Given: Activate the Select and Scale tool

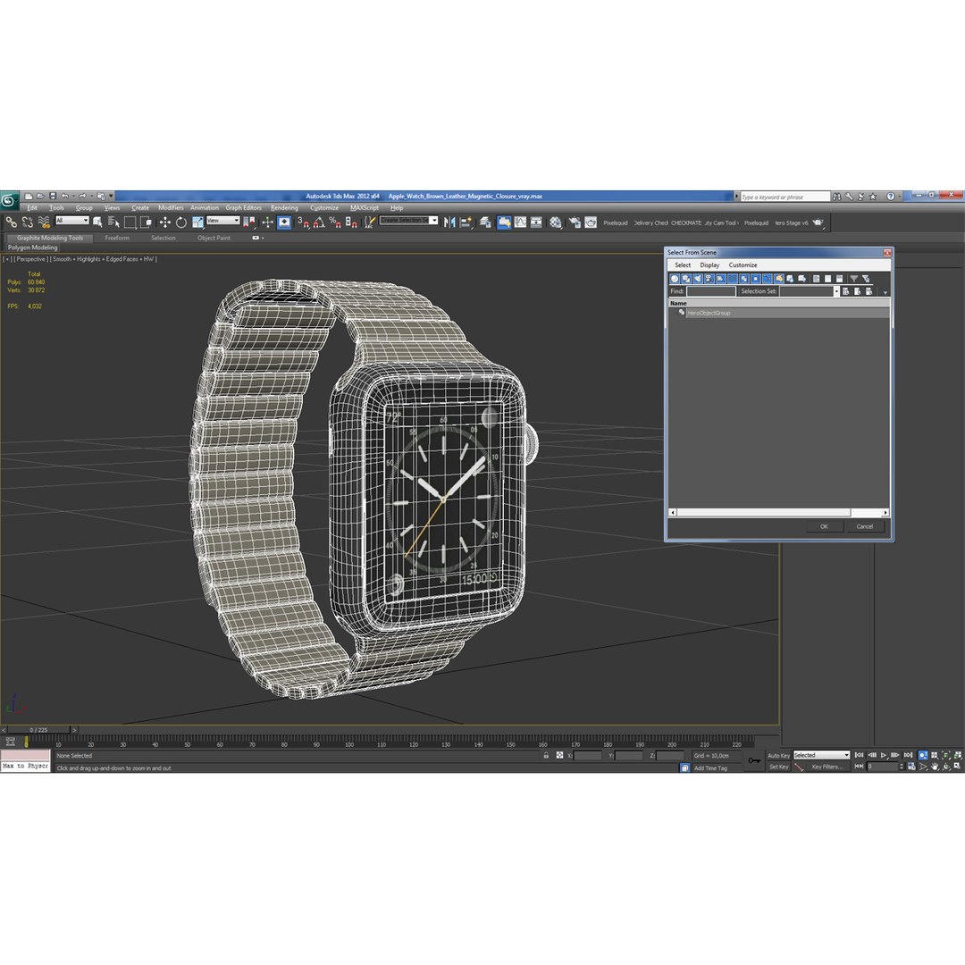Looking at the screenshot, I should [197, 222].
